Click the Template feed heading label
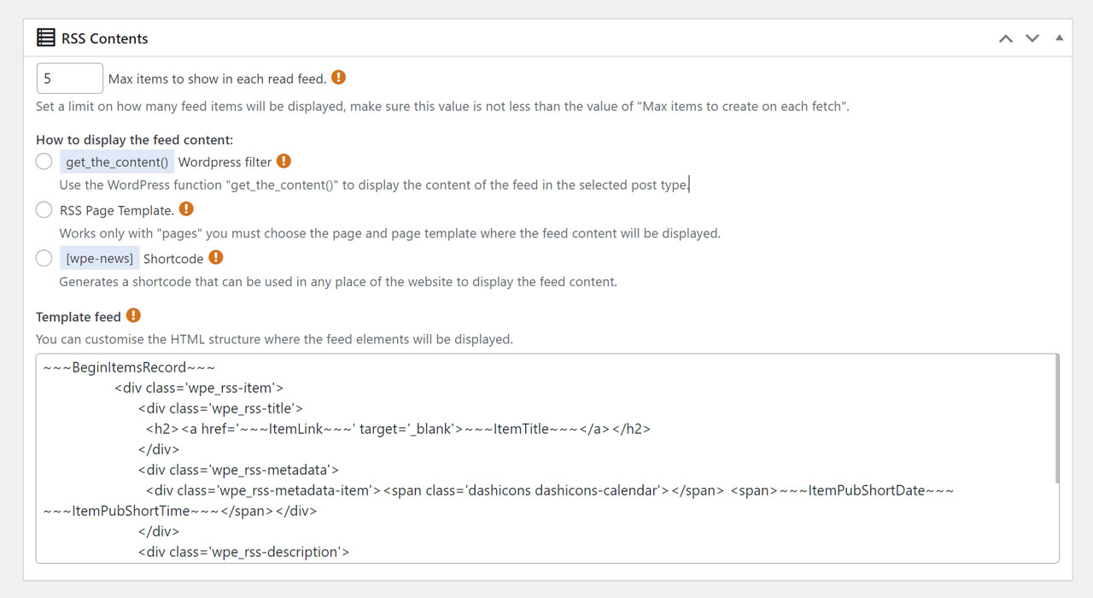 [x=79, y=317]
